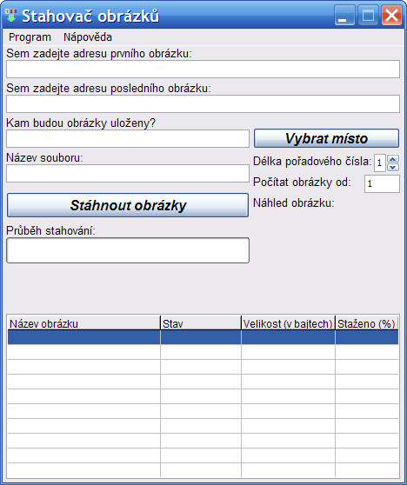Click the Délka pořadového čísla number field
This screenshot has width=407, height=485.
click(380, 163)
